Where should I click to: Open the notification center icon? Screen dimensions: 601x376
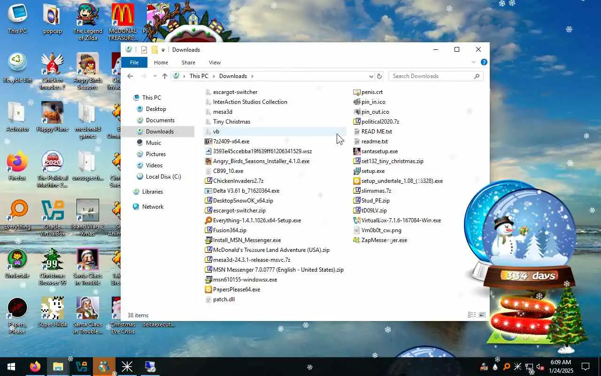click(586, 366)
